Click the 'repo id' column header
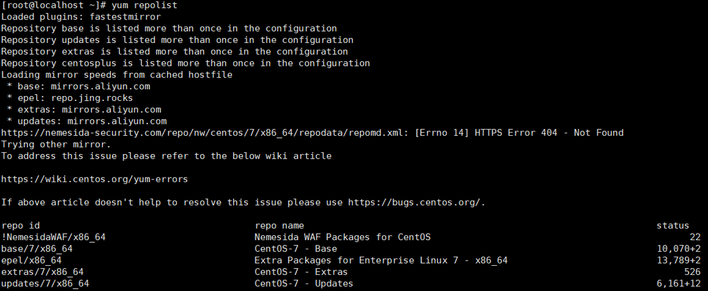708x291 pixels. 21,226
